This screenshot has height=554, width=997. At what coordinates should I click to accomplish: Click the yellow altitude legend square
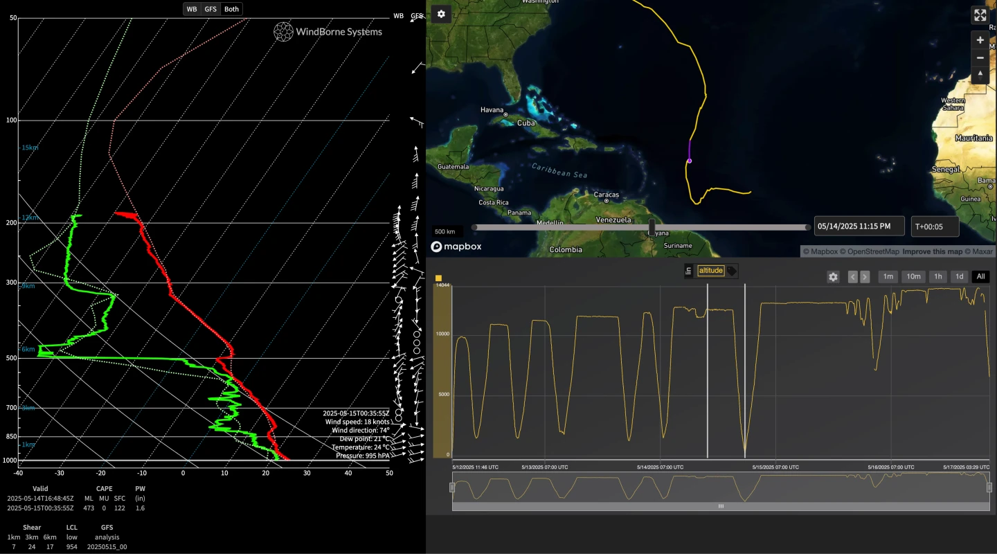438,278
